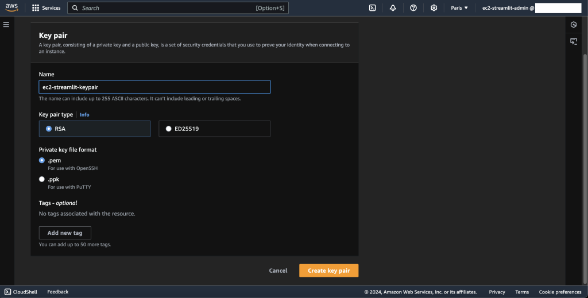The width and height of the screenshot is (588, 298).
Task: Open the Services grid menu
Action: (36, 8)
